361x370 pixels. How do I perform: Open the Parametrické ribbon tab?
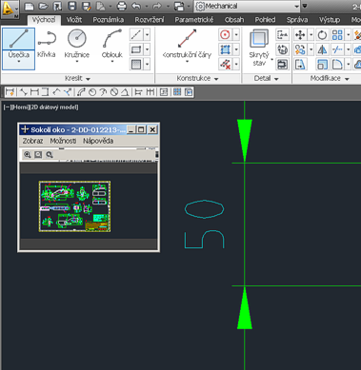coord(194,20)
